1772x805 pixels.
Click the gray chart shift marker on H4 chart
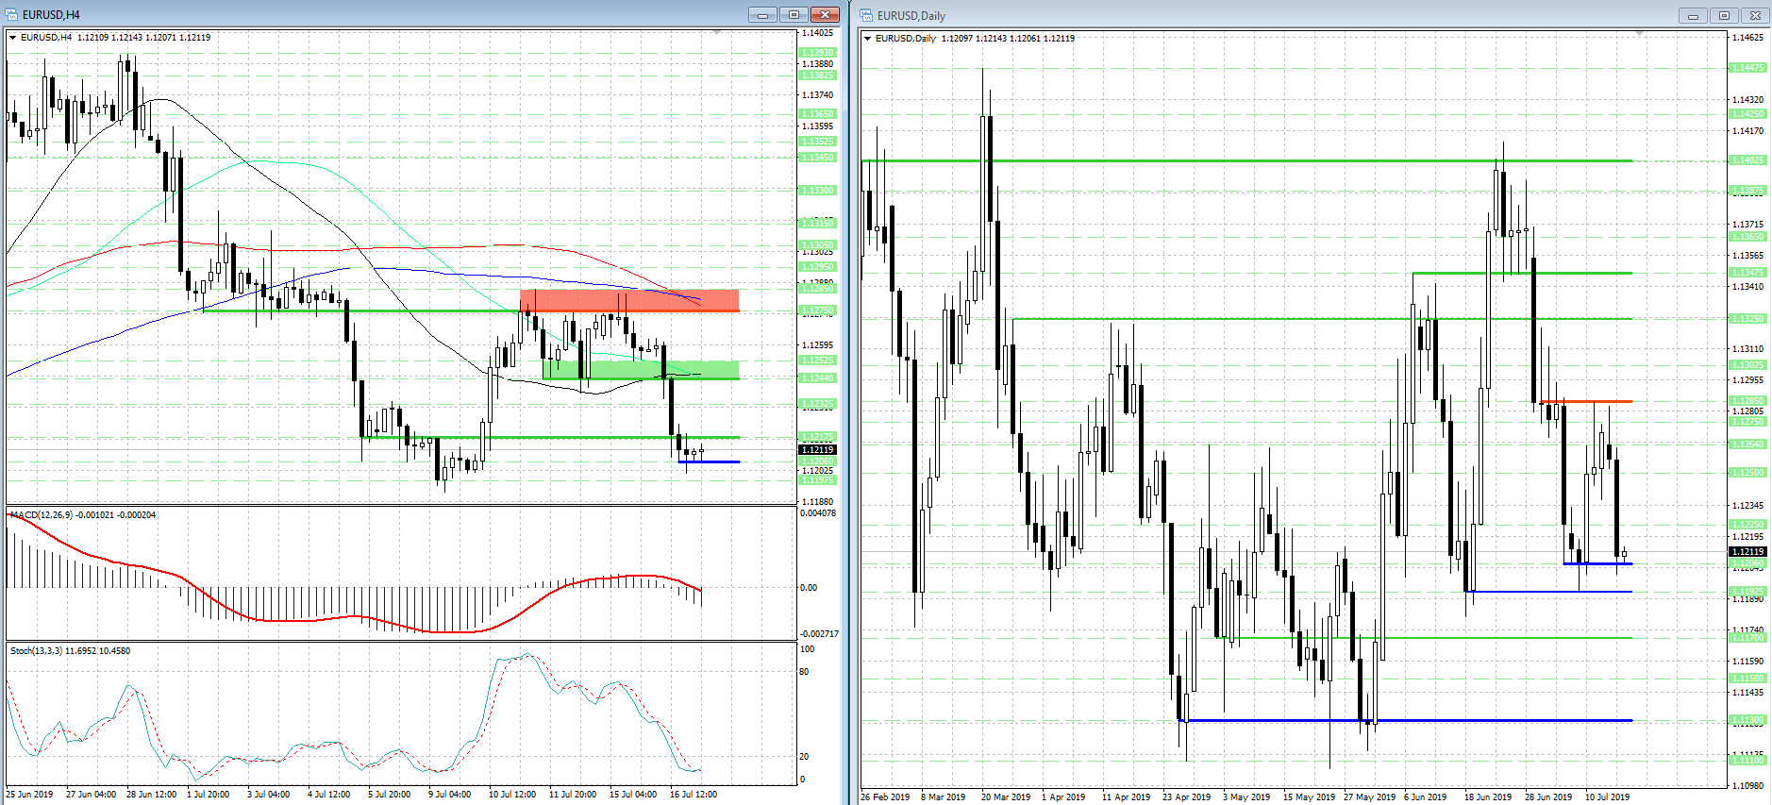[717, 33]
